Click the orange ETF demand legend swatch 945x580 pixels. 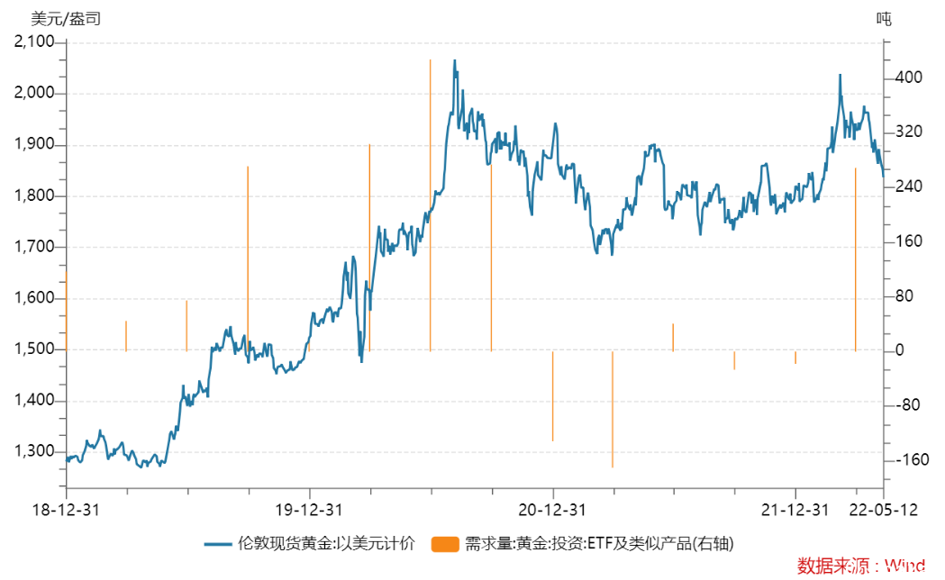[x=445, y=545]
